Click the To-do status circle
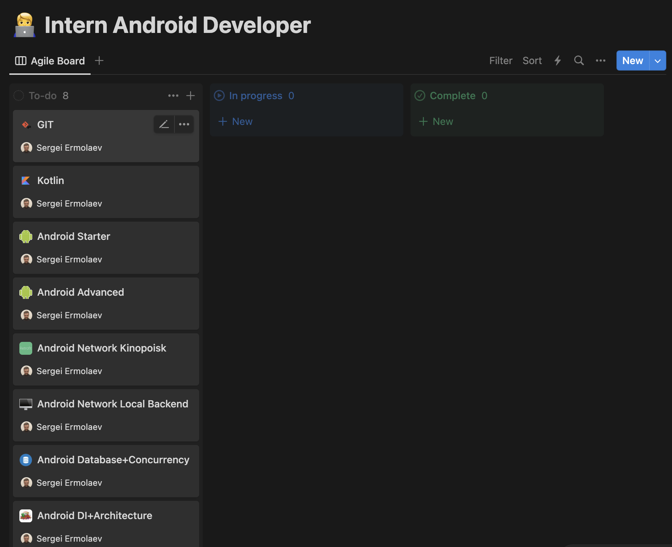This screenshot has height=547, width=672. [19, 96]
